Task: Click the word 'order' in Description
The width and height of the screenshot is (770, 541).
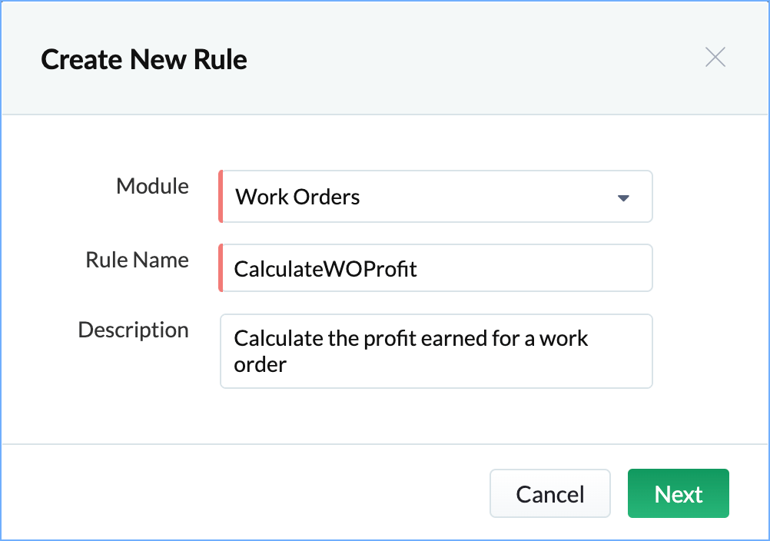Action: point(260,364)
